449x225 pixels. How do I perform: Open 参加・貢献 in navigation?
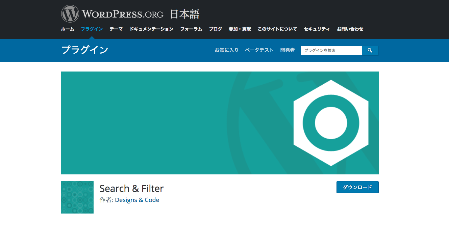pos(240,29)
